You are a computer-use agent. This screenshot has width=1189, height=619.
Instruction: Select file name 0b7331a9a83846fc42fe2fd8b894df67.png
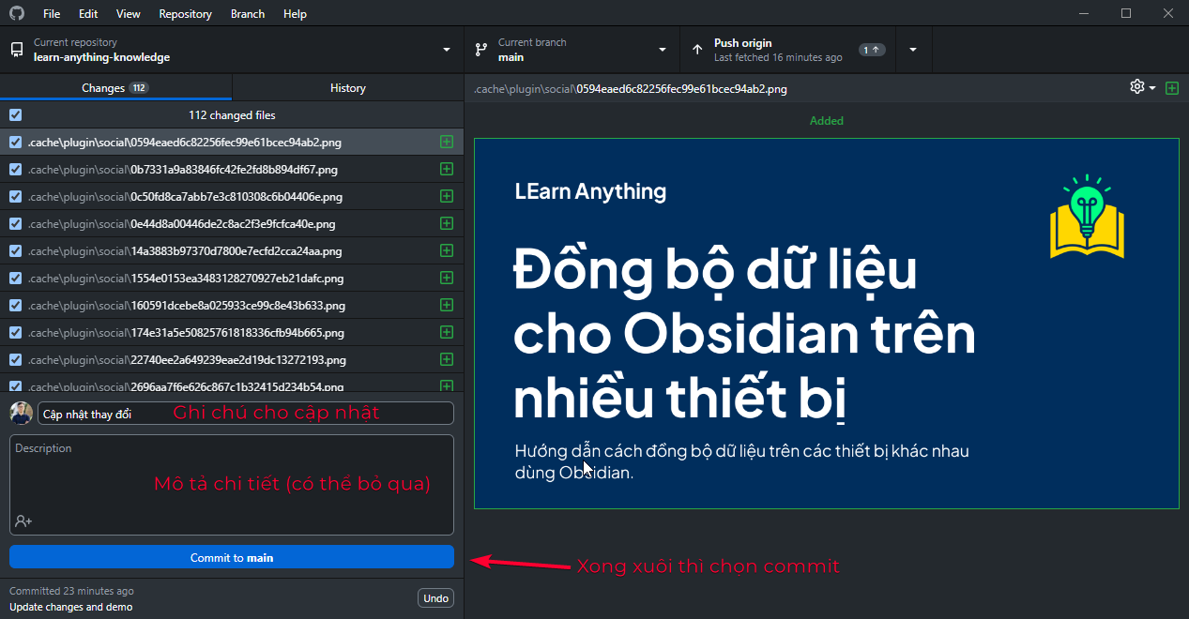[234, 170]
